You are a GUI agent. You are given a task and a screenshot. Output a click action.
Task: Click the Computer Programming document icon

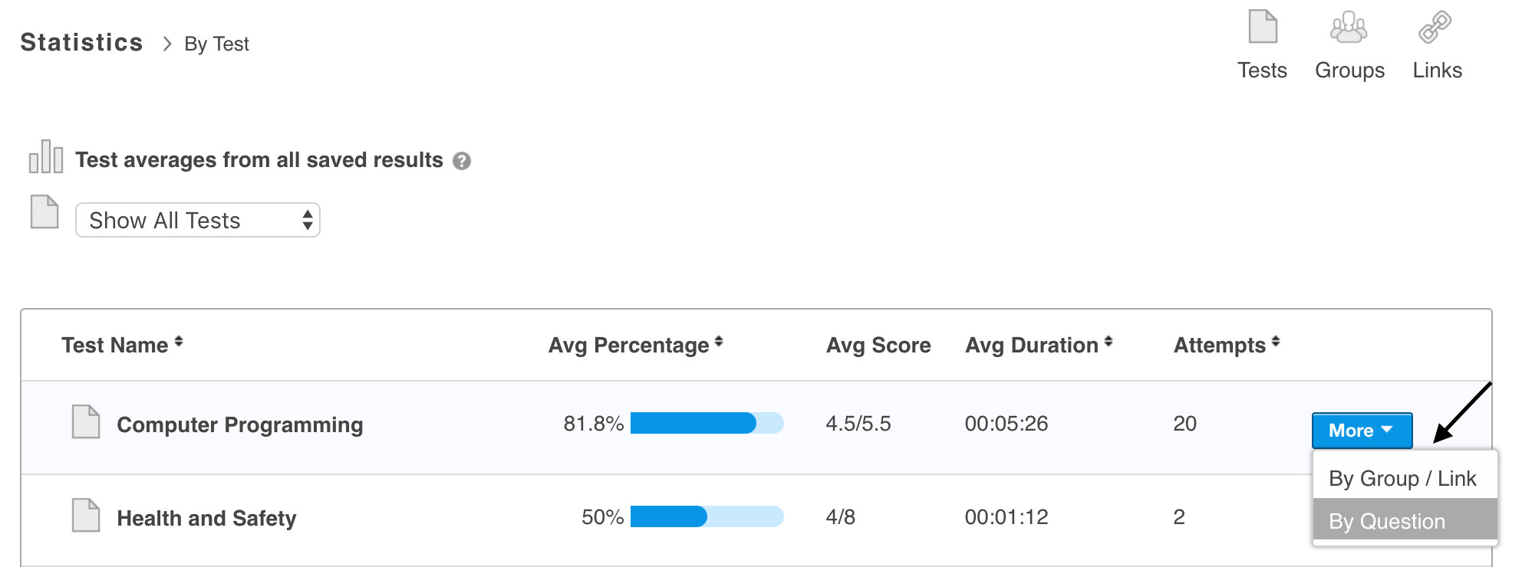[x=86, y=422]
